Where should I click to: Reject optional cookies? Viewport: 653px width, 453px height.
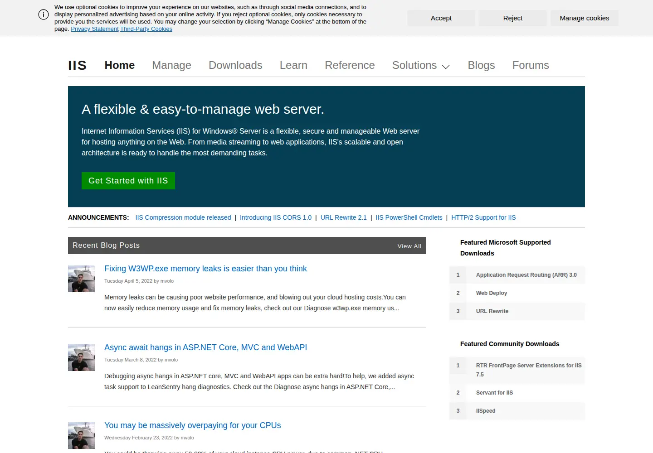(x=513, y=18)
